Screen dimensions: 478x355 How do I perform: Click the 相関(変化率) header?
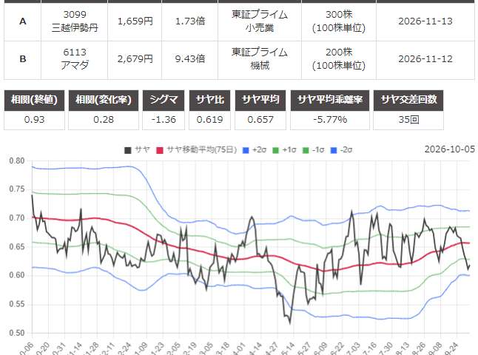104,100
